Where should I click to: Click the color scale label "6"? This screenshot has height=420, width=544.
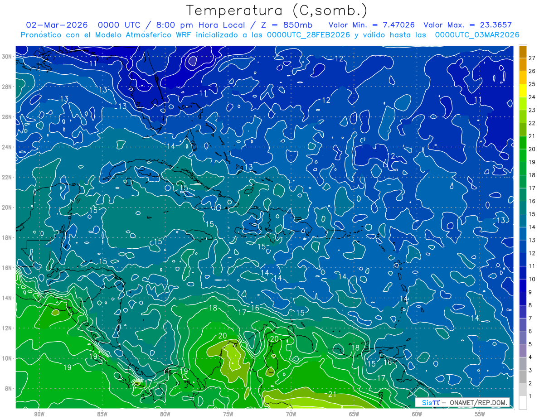[530, 331]
